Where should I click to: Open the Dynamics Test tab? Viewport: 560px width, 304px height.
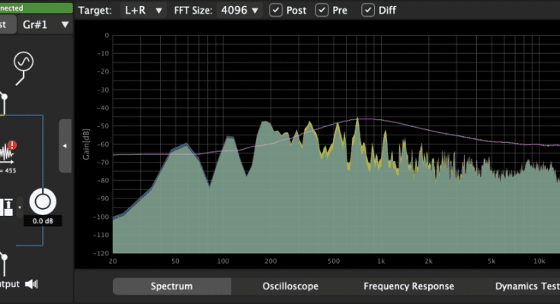tap(526, 287)
